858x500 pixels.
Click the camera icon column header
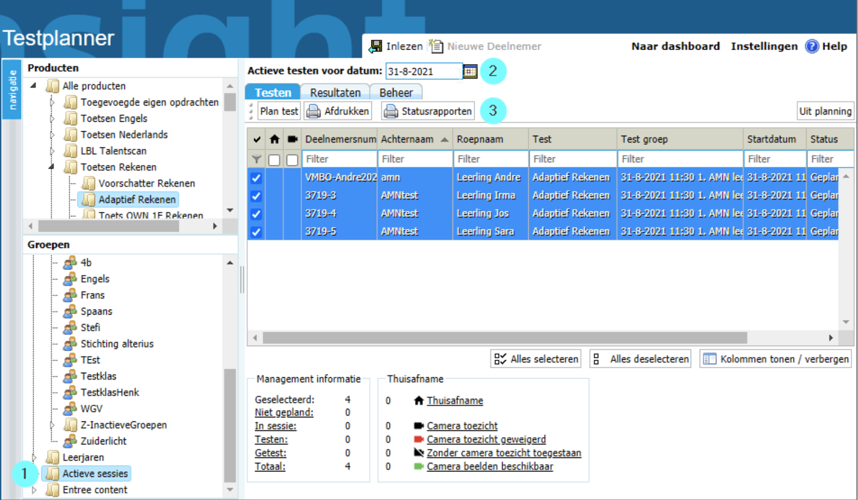click(x=292, y=139)
